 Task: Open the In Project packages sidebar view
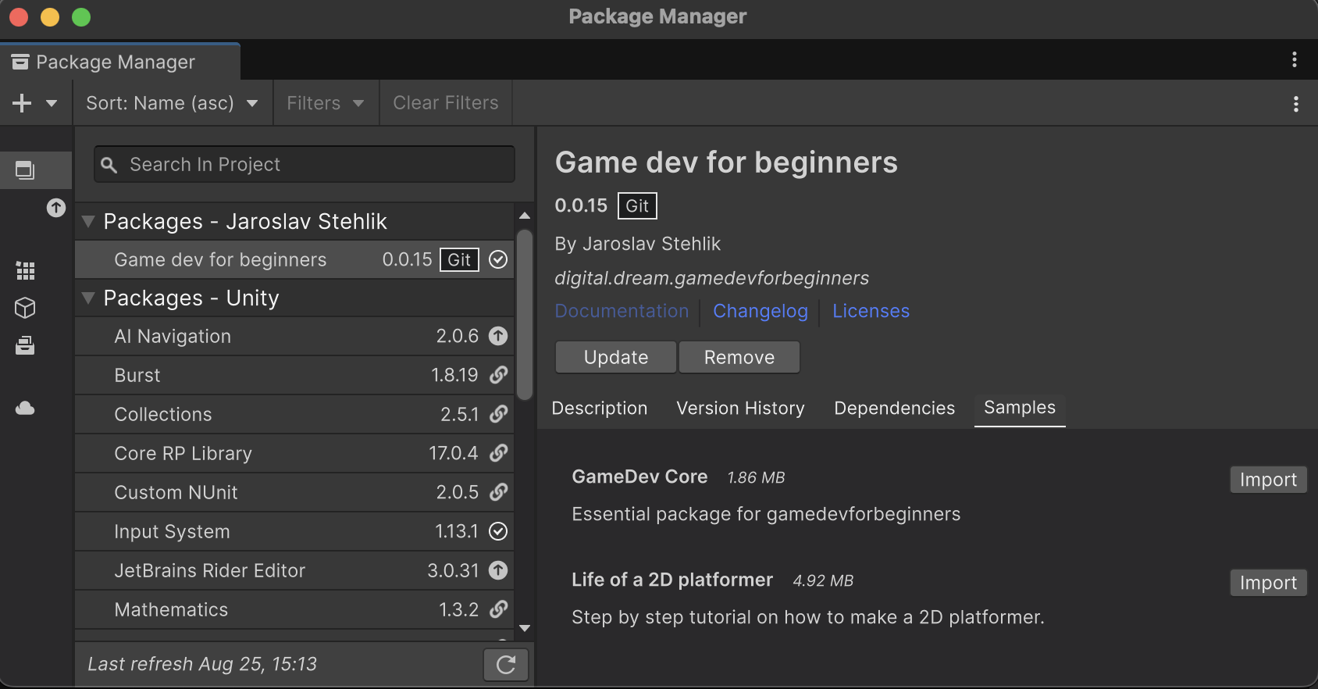click(x=25, y=170)
